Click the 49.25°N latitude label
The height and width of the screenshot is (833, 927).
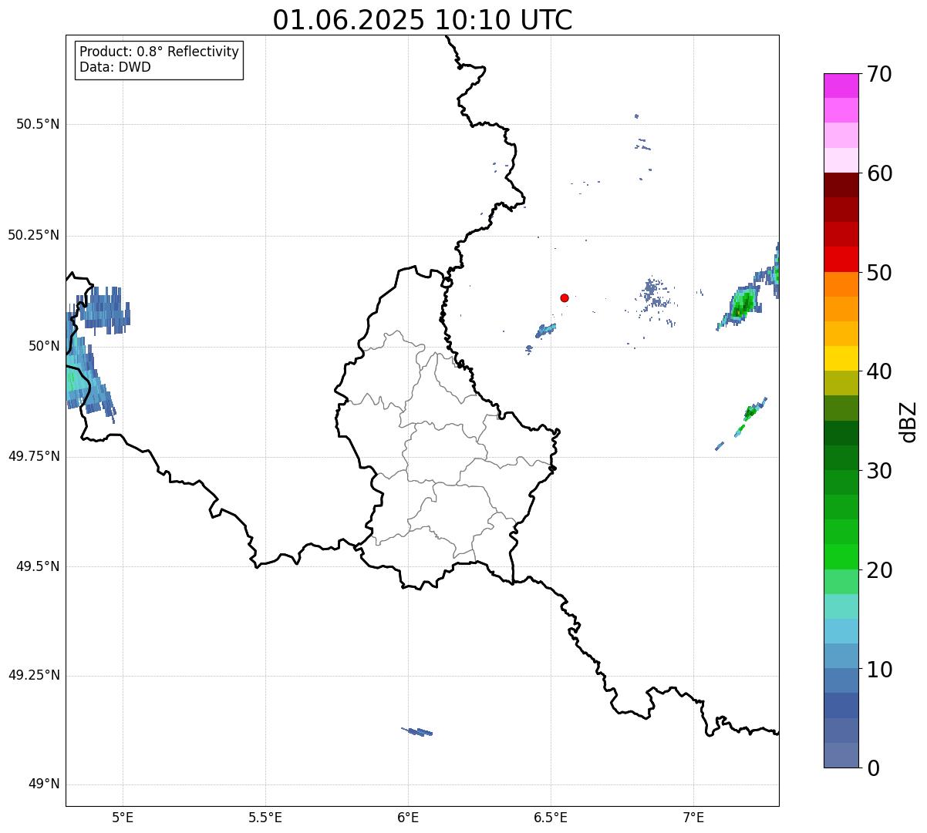(33, 675)
